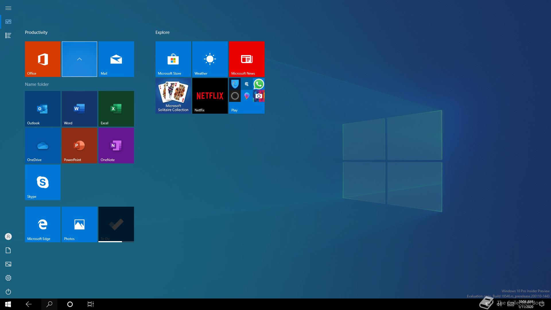Open volume control in system tray
Image resolution: width=551 pixels, height=310 pixels.
click(x=499, y=304)
